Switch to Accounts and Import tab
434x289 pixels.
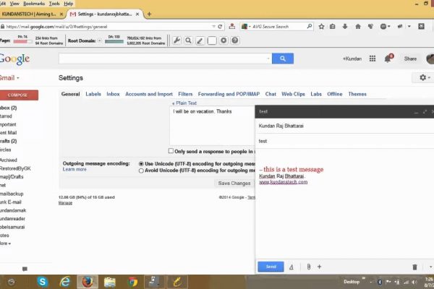click(149, 94)
